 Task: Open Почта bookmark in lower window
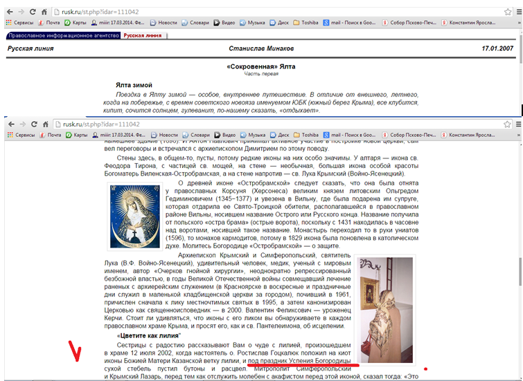click(51, 135)
